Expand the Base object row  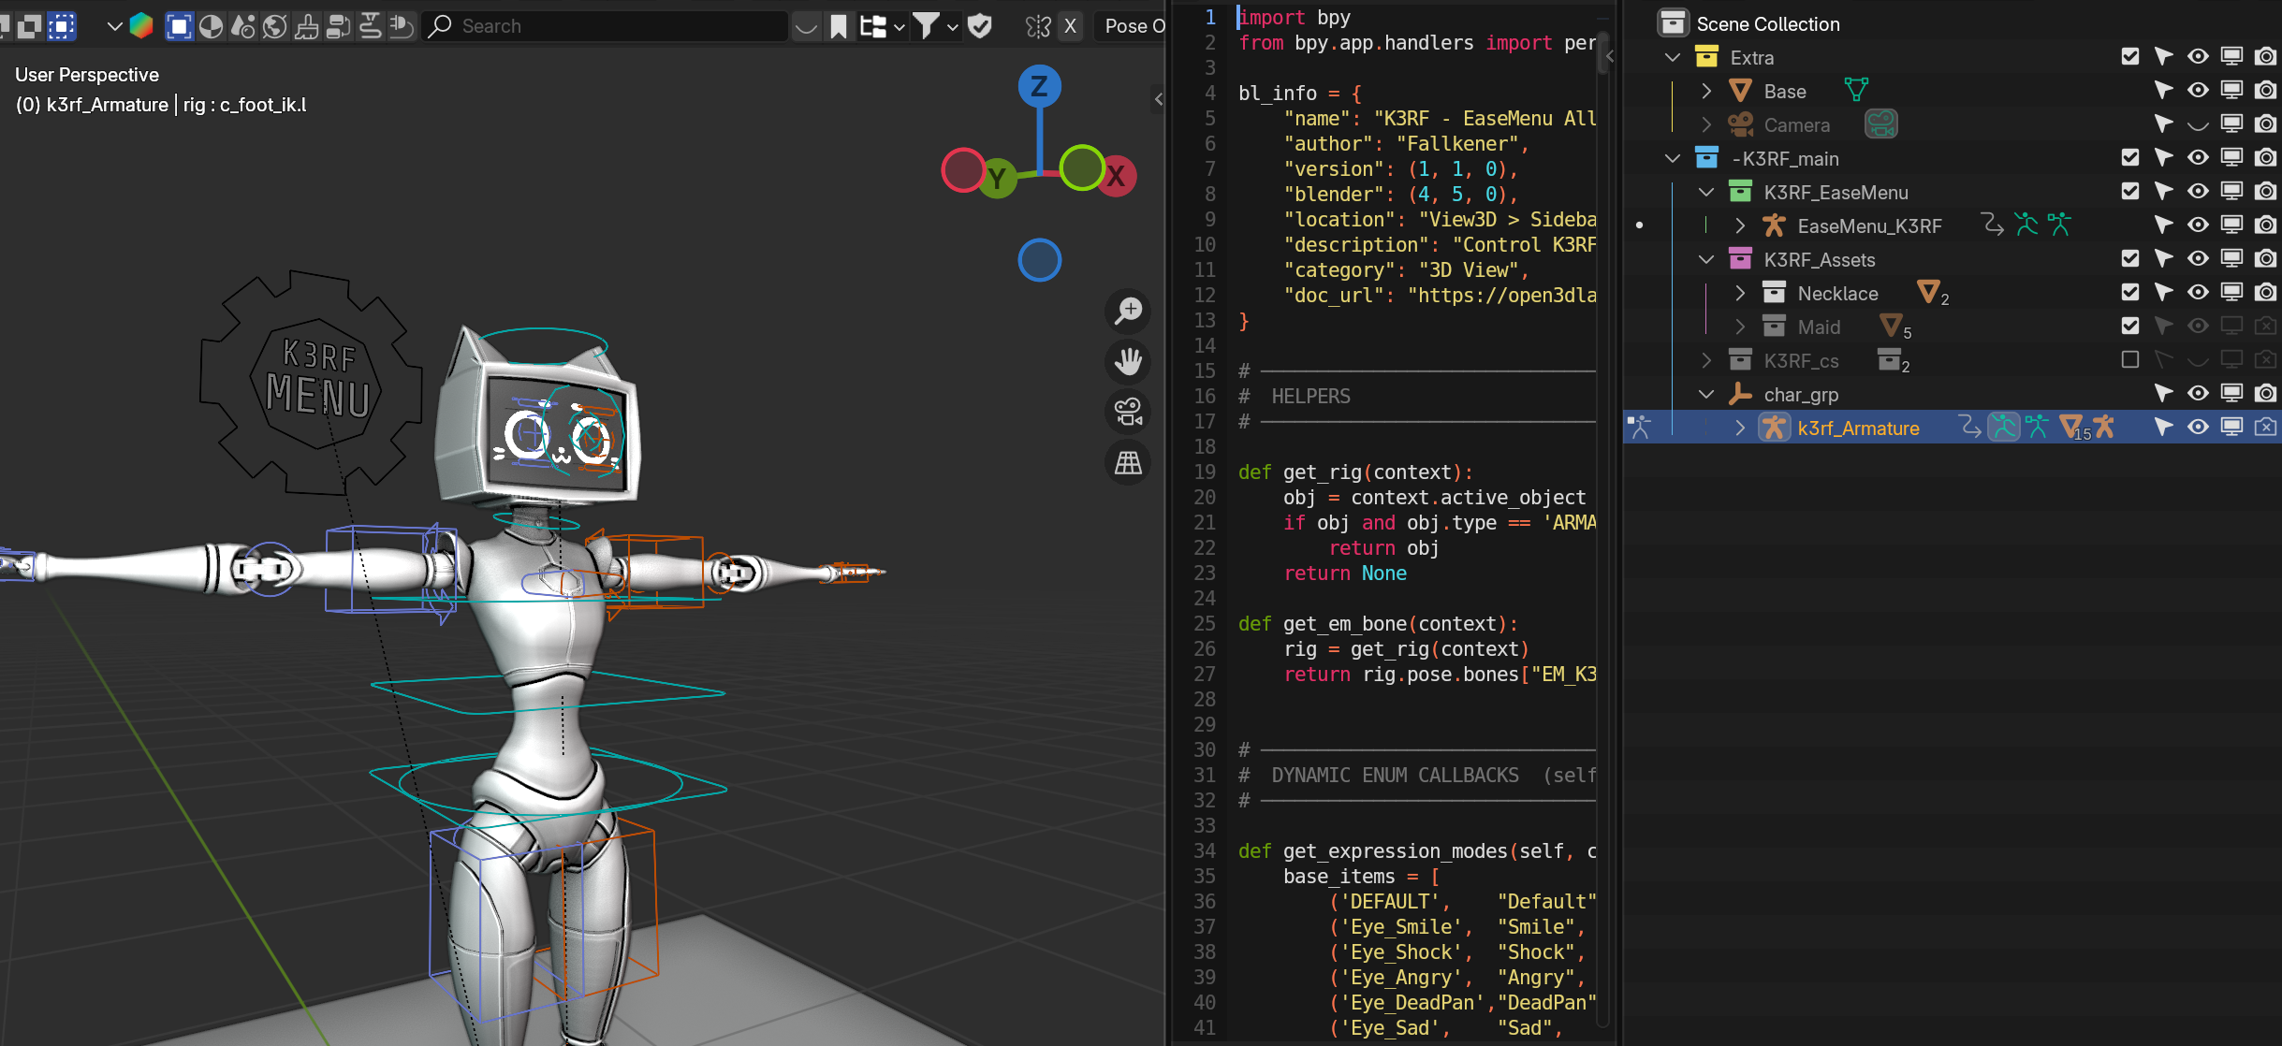pos(1706,91)
